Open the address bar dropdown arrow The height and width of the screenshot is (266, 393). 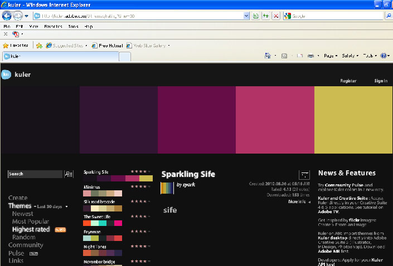pos(247,16)
